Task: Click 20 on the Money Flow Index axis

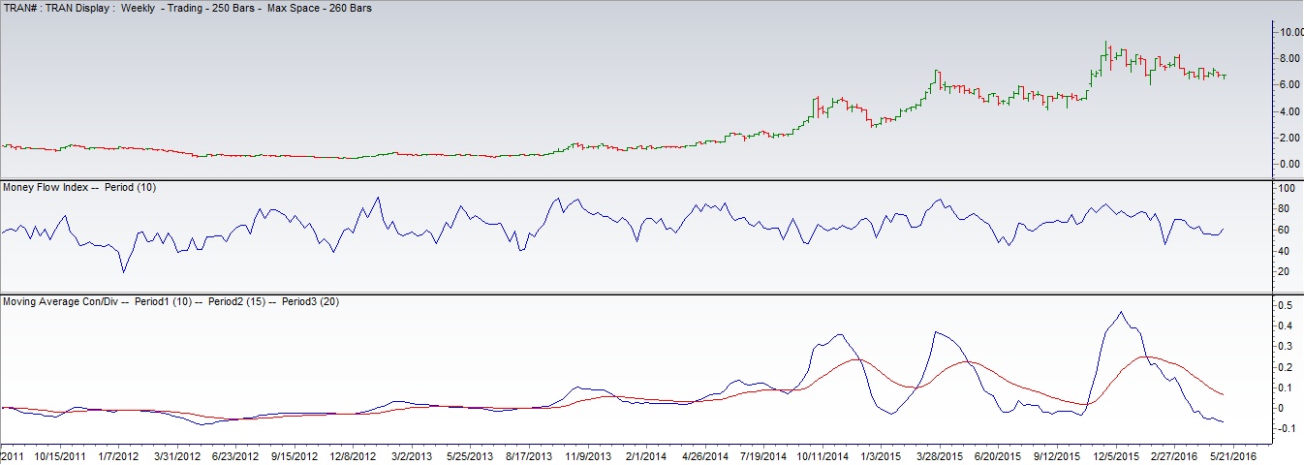Action: [x=1286, y=272]
